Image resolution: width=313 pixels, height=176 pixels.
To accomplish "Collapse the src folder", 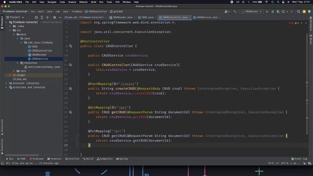I will 10,30.
